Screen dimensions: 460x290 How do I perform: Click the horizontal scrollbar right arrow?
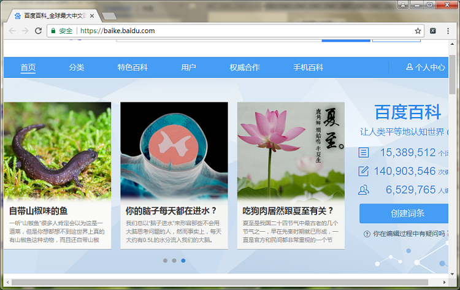(445, 283)
